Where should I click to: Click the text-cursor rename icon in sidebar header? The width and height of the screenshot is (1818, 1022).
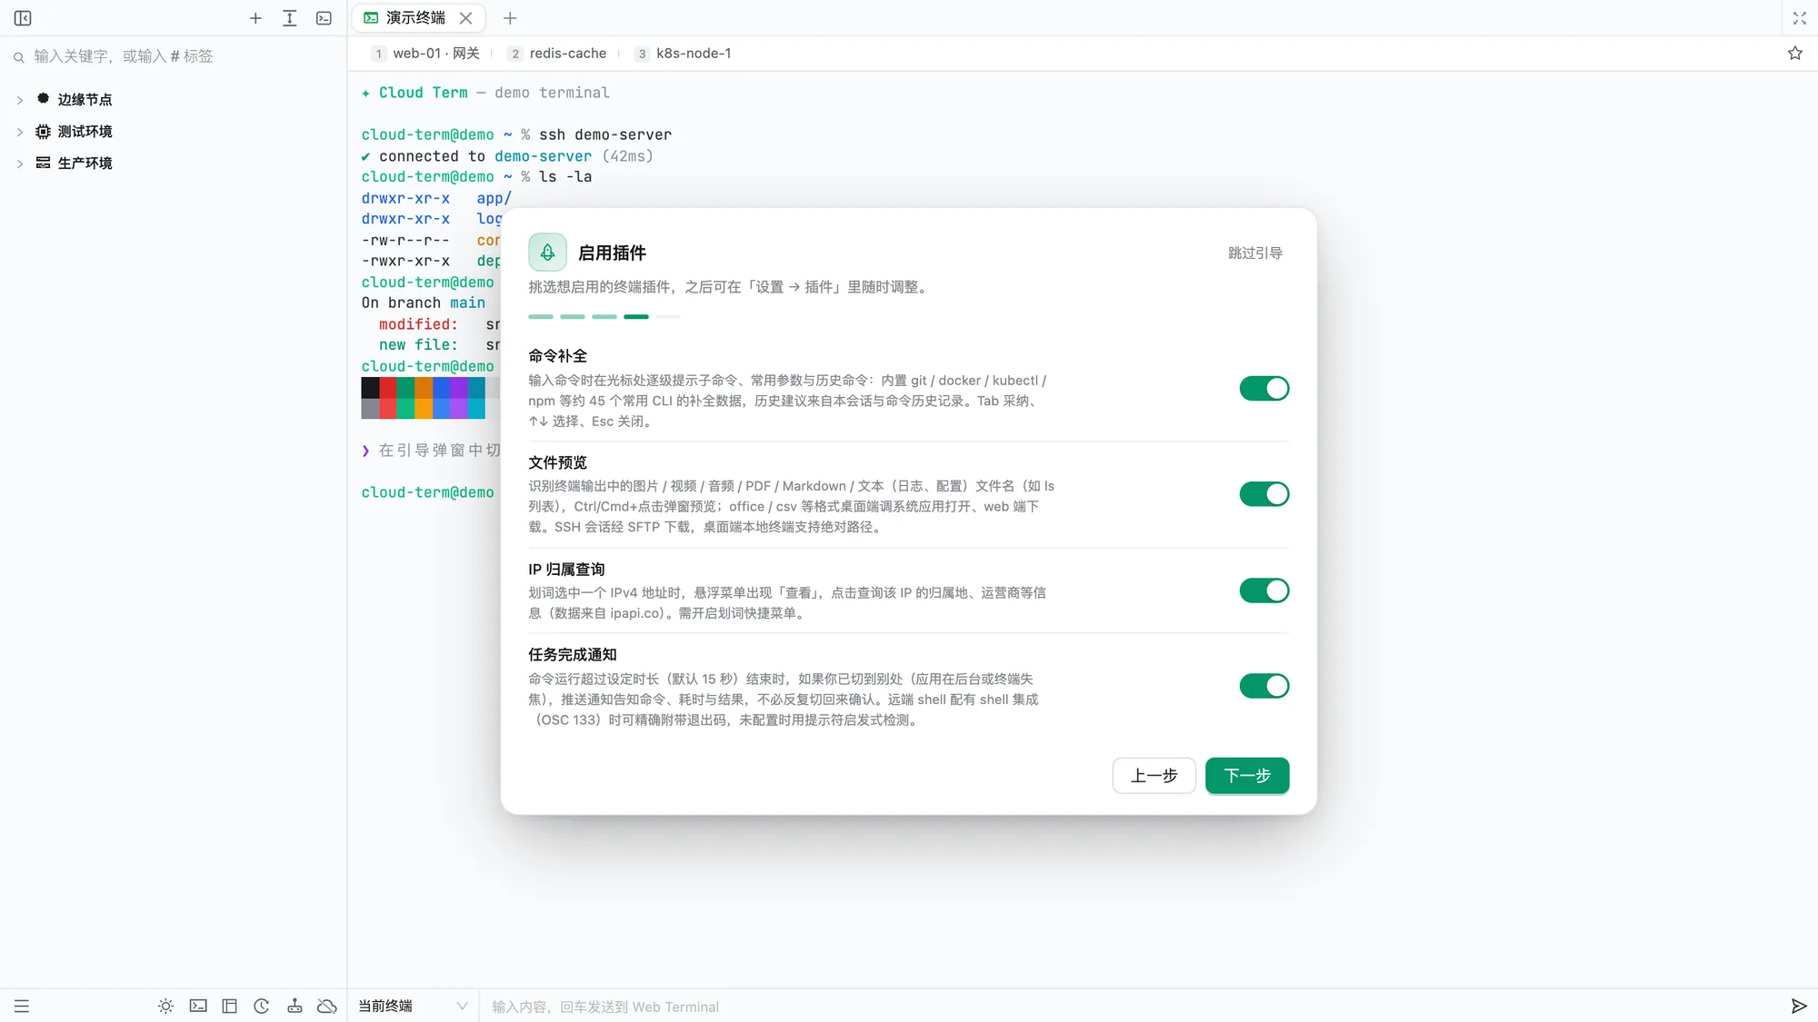tap(289, 18)
